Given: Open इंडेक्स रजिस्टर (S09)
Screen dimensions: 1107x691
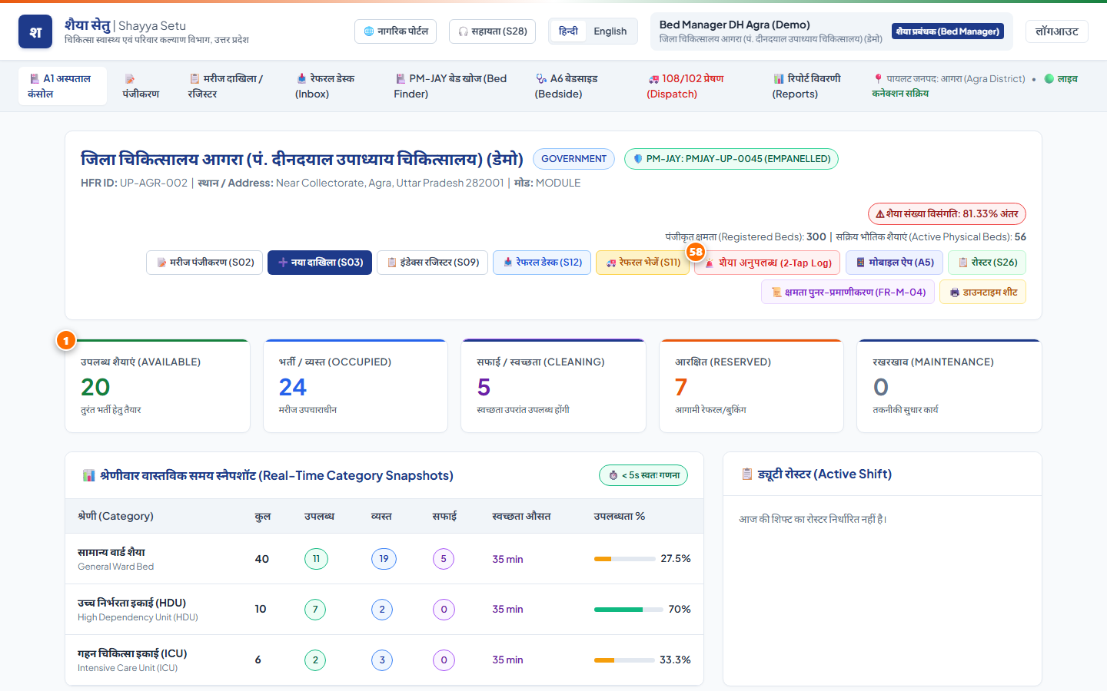Looking at the screenshot, I should point(433,263).
